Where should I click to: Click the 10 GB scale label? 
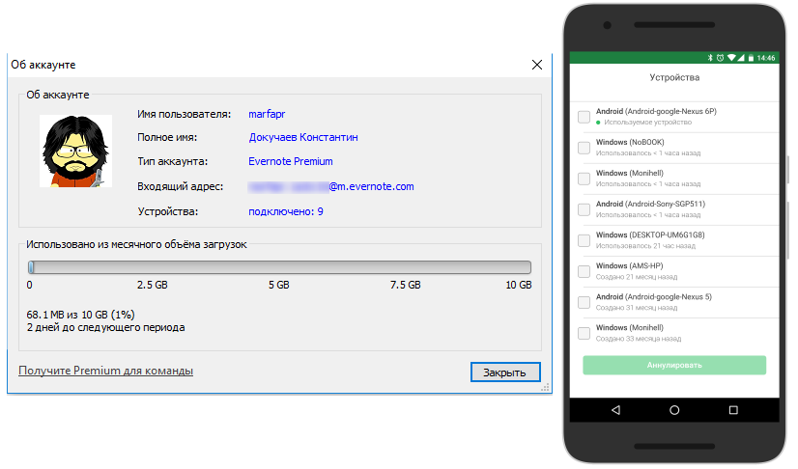(x=519, y=285)
